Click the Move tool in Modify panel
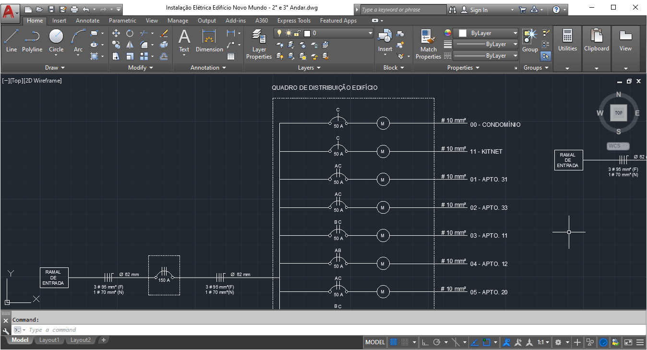 [116, 33]
